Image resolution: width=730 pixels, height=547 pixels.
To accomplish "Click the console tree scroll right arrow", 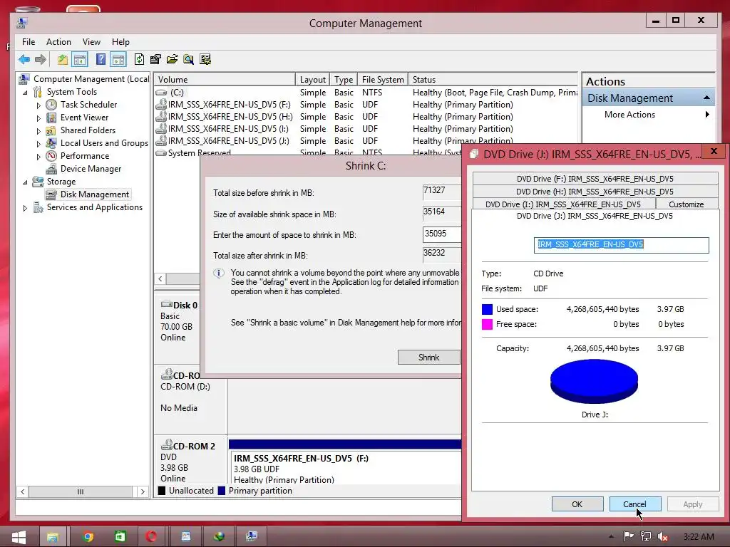I will (143, 491).
